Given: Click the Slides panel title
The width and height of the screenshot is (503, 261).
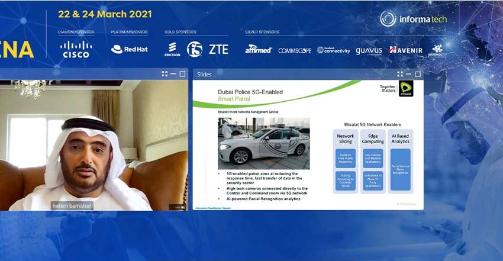Looking at the screenshot, I should 204,75.
